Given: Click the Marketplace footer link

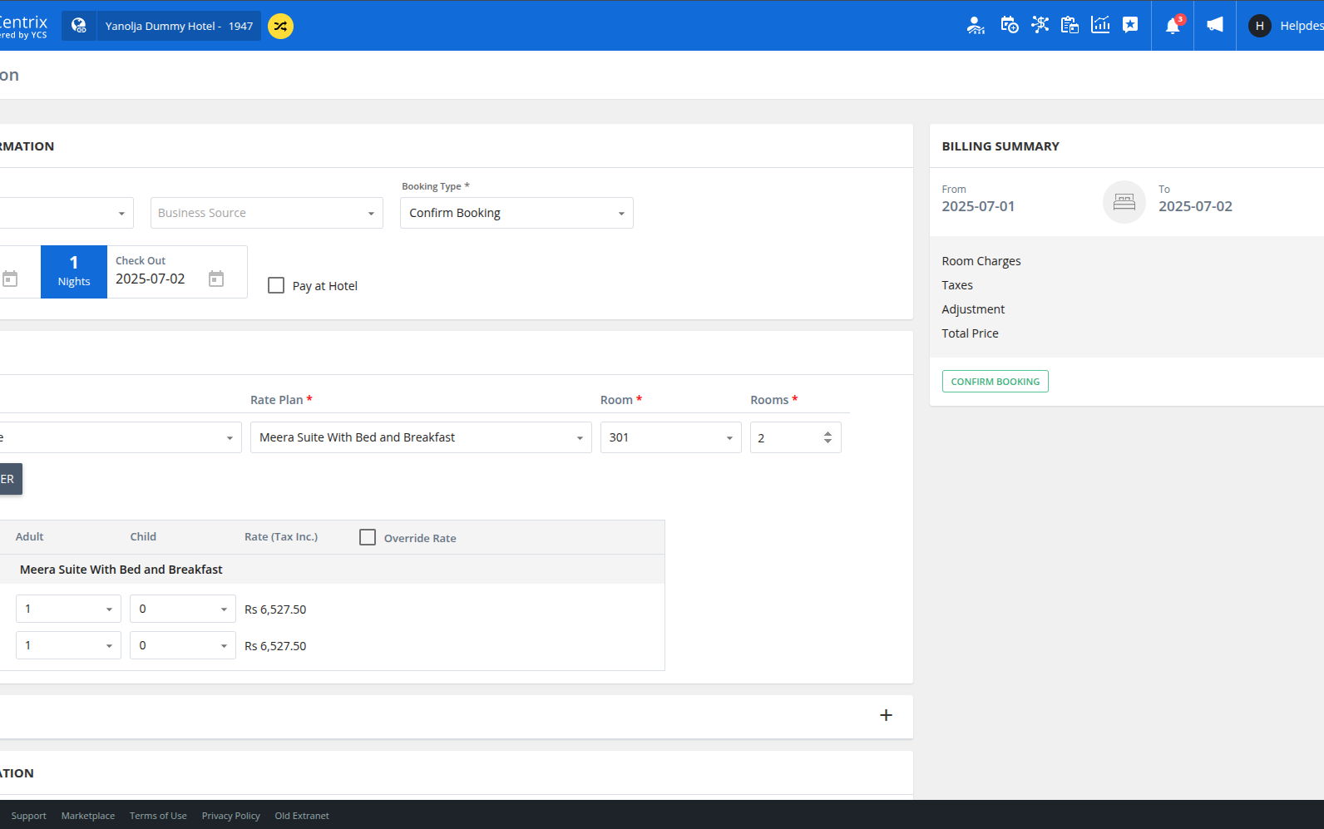Looking at the screenshot, I should [x=88, y=816].
